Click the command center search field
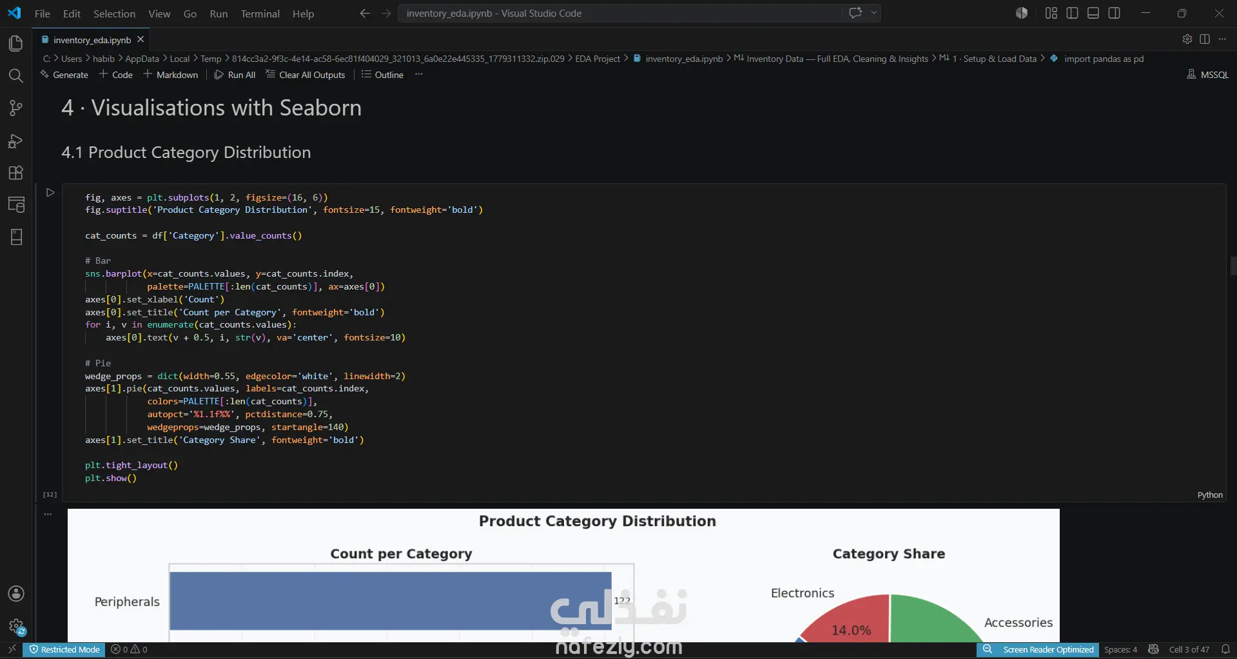Image resolution: width=1237 pixels, height=659 pixels. [x=619, y=13]
